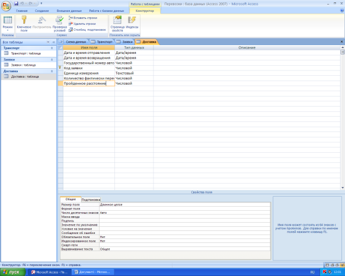The image size is (345, 276).
Task: Click the vertical scrollbar up arrow
Action: [343, 47]
